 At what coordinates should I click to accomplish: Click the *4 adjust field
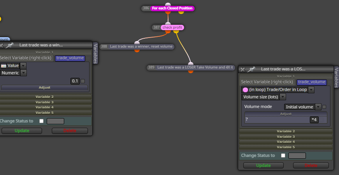[x=314, y=120]
